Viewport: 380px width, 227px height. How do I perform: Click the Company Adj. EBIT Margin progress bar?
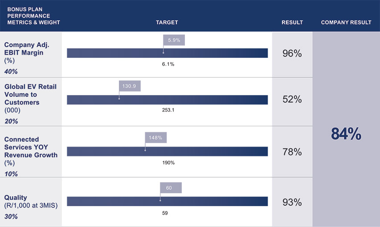167,53
